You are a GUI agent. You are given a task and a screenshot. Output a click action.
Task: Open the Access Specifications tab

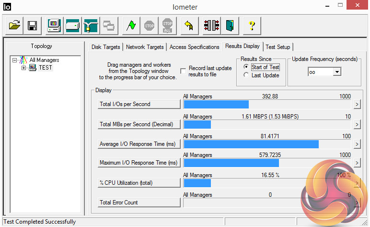point(194,47)
